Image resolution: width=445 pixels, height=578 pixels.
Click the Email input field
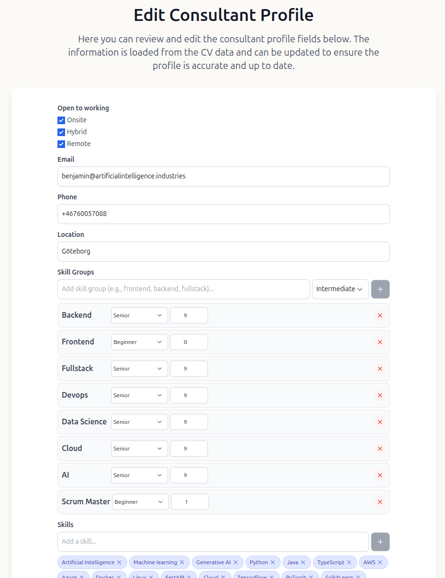point(223,176)
